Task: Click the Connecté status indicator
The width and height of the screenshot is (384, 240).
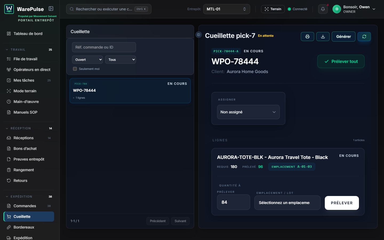Action: click(x=297, y=9)
